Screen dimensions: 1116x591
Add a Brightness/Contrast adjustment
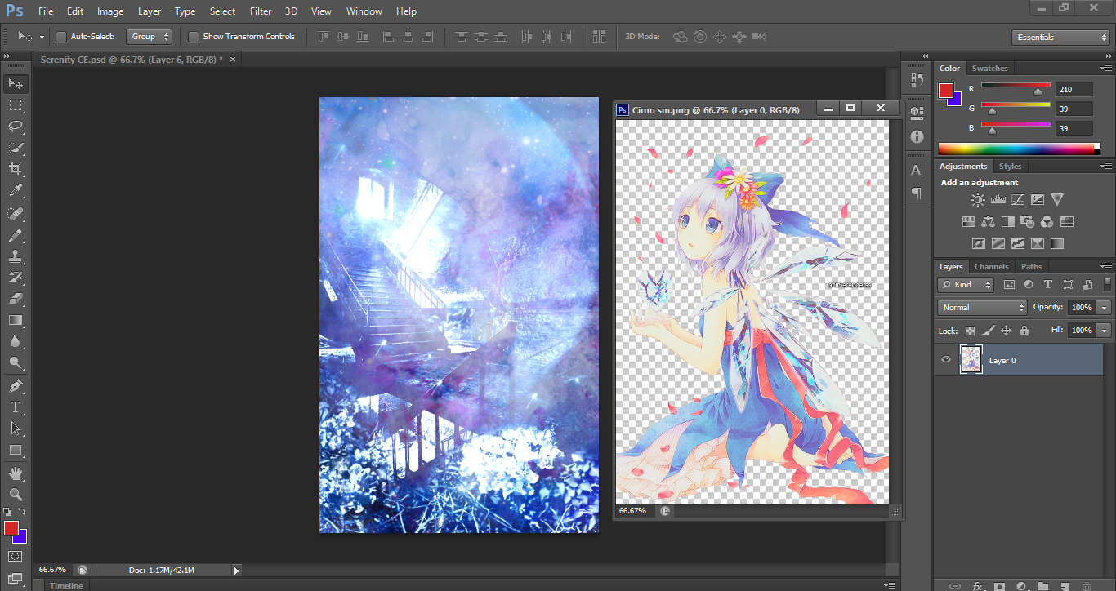(978, 199)
